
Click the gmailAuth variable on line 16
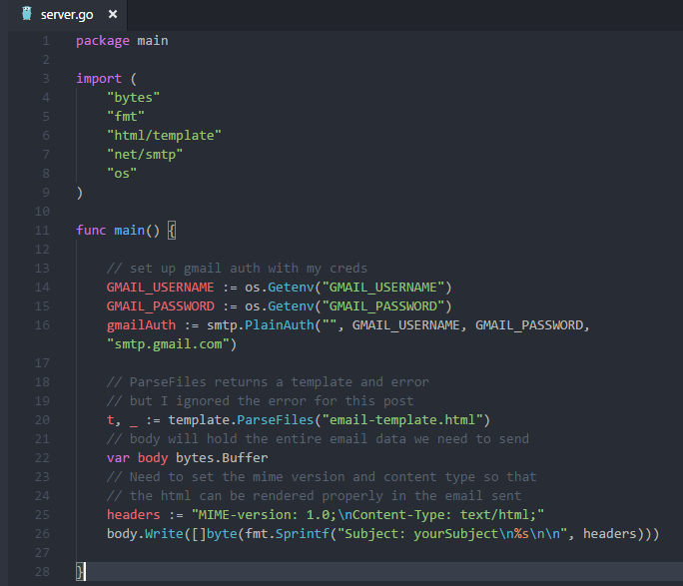point(141,325)
